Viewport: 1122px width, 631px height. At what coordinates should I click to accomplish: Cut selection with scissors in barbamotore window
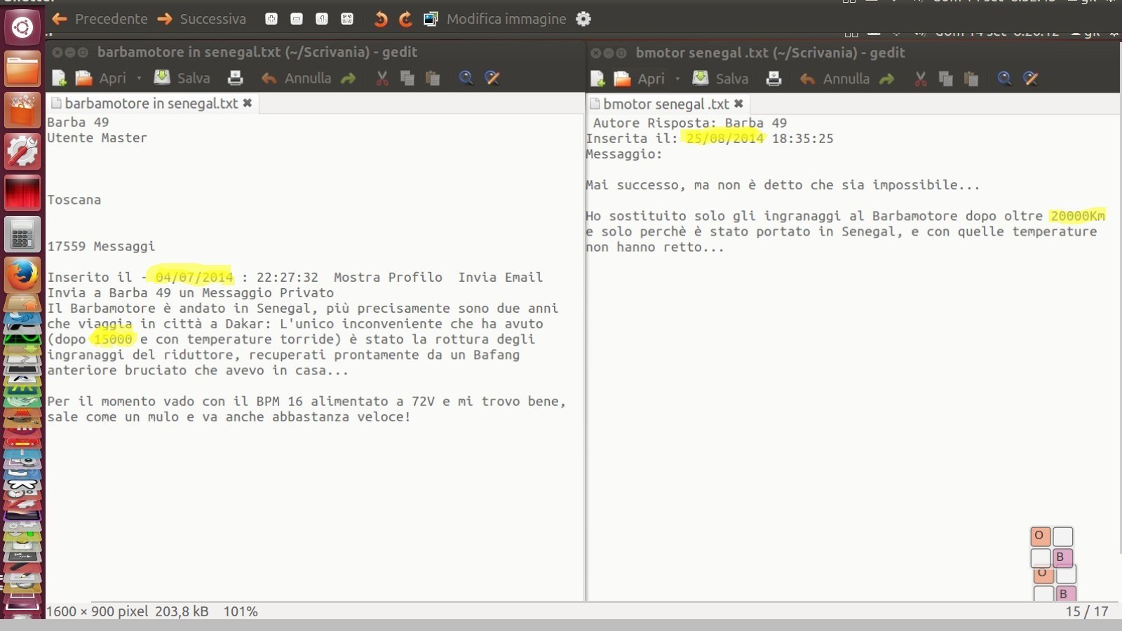[382, 78]
